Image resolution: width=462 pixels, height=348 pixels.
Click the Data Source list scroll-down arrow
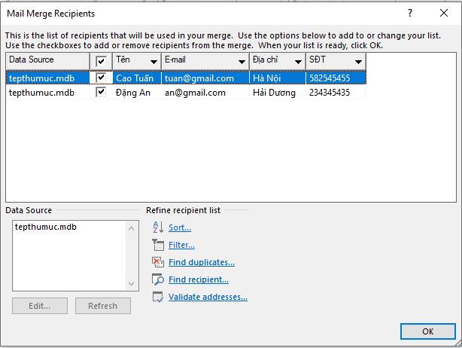(x=132, y=284)
